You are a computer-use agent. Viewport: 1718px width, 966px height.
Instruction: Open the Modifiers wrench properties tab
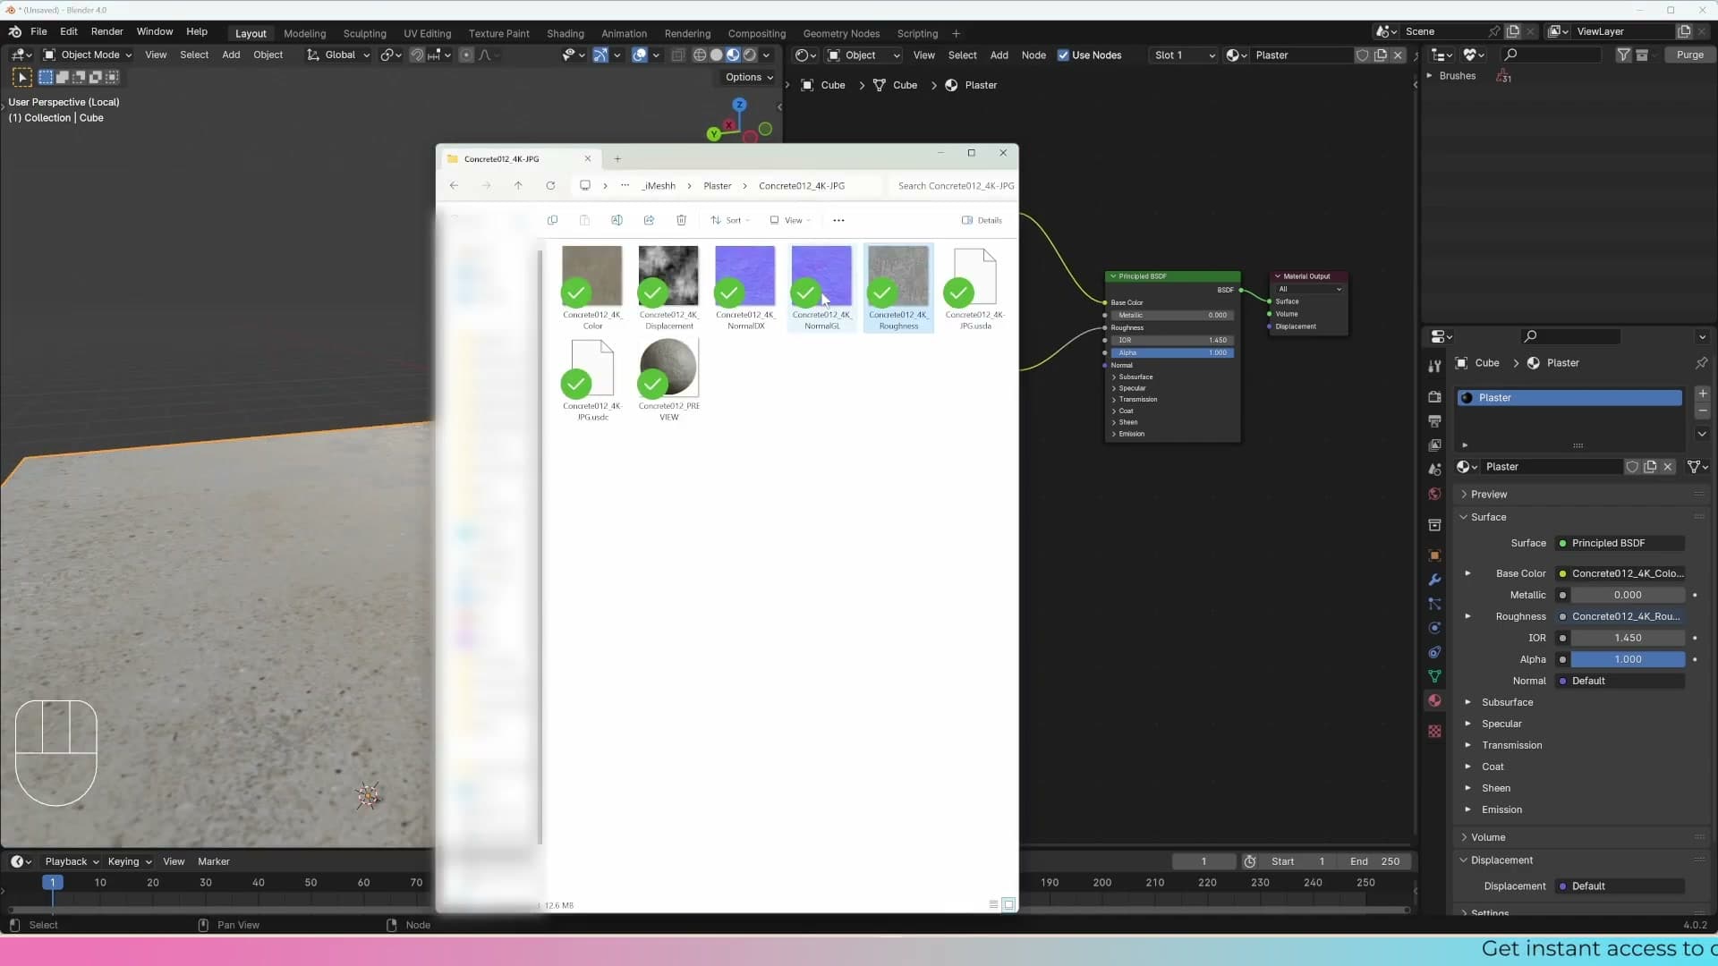[1434, 580]
